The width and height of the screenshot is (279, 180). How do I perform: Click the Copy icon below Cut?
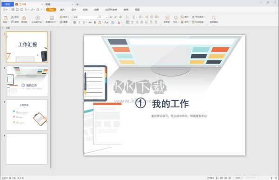pos(13,22)
